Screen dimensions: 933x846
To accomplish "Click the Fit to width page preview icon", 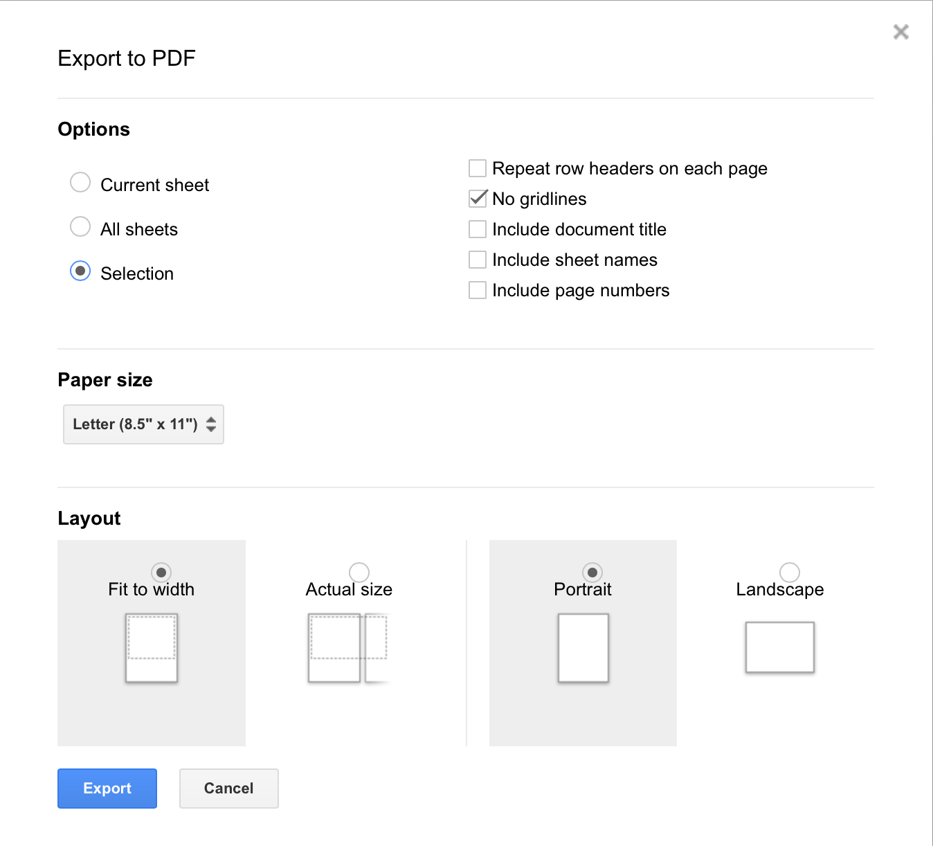I will point(152,648).
